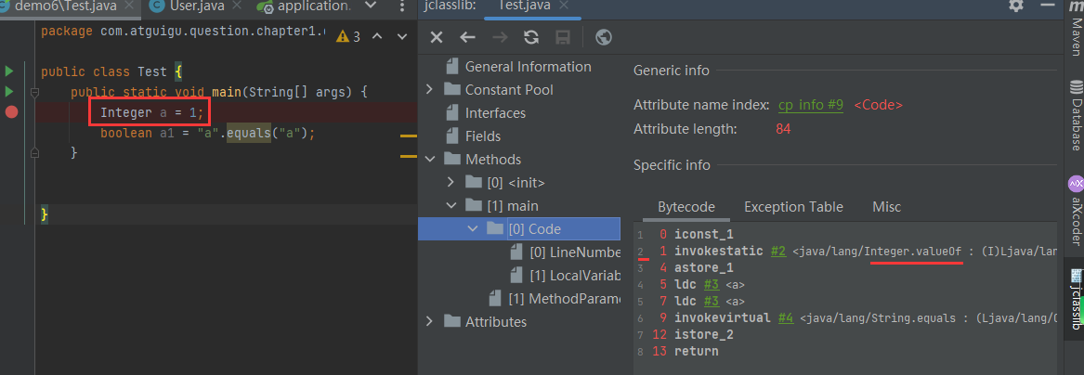Open jclasslib settings gear
1084x375 pixels.
[x=1016, y=6]
